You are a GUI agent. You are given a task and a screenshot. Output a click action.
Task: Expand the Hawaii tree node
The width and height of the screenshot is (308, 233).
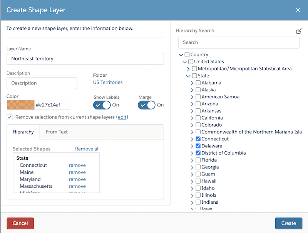click(x=192, y=181)
